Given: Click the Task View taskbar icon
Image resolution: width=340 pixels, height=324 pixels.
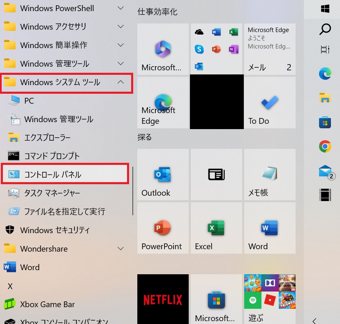Looking at the screenshot, I should click(325, 49).
